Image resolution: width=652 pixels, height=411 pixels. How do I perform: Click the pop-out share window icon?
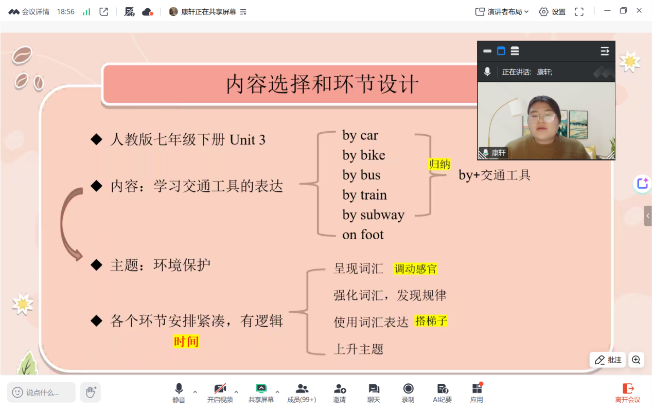(x=104, y=11)
